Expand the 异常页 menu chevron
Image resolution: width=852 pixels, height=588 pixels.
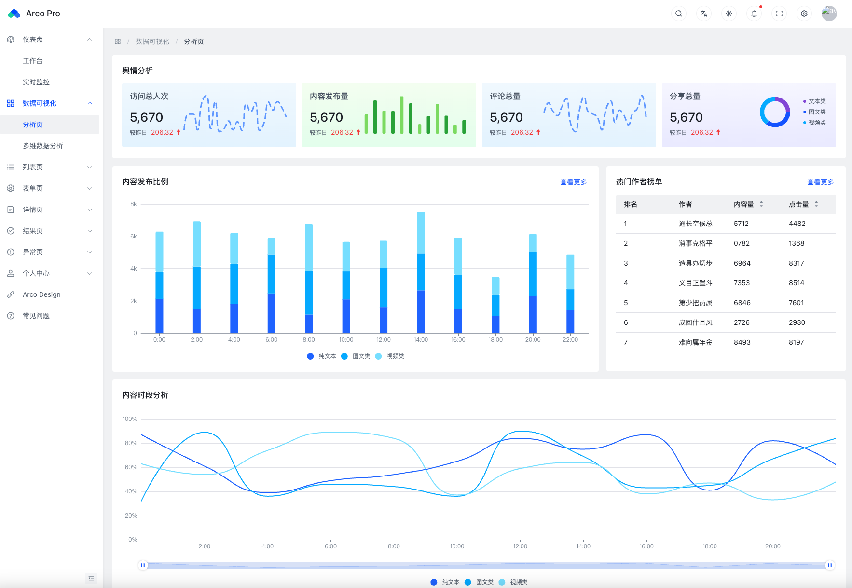click(90, 252)
